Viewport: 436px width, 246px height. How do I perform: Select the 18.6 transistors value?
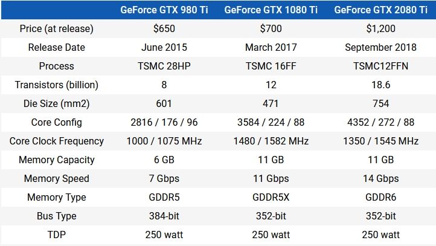pos(380,85)
